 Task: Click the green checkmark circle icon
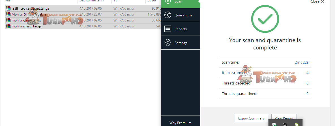pos(265,19)
